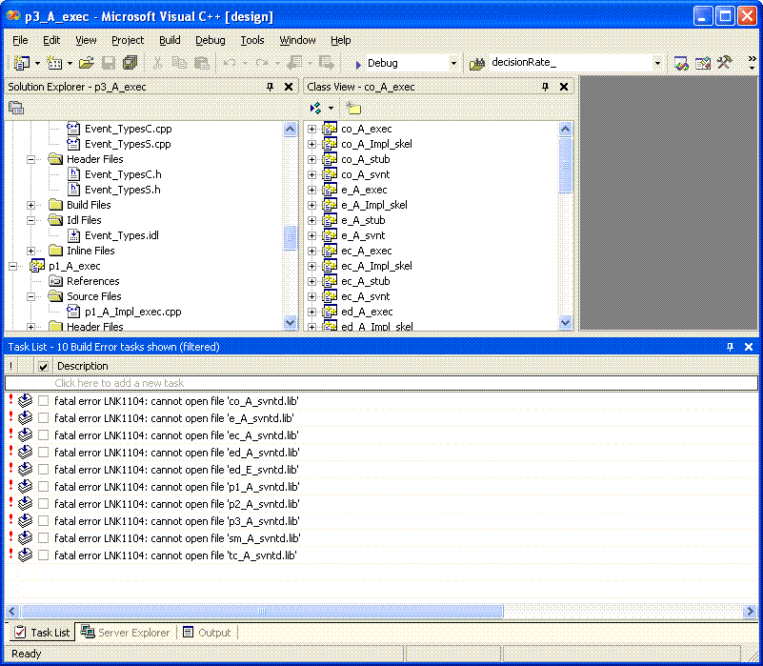Viewport: 763px width, 666px height.
Task: Expand the Build Files folder
Action: 30,205
